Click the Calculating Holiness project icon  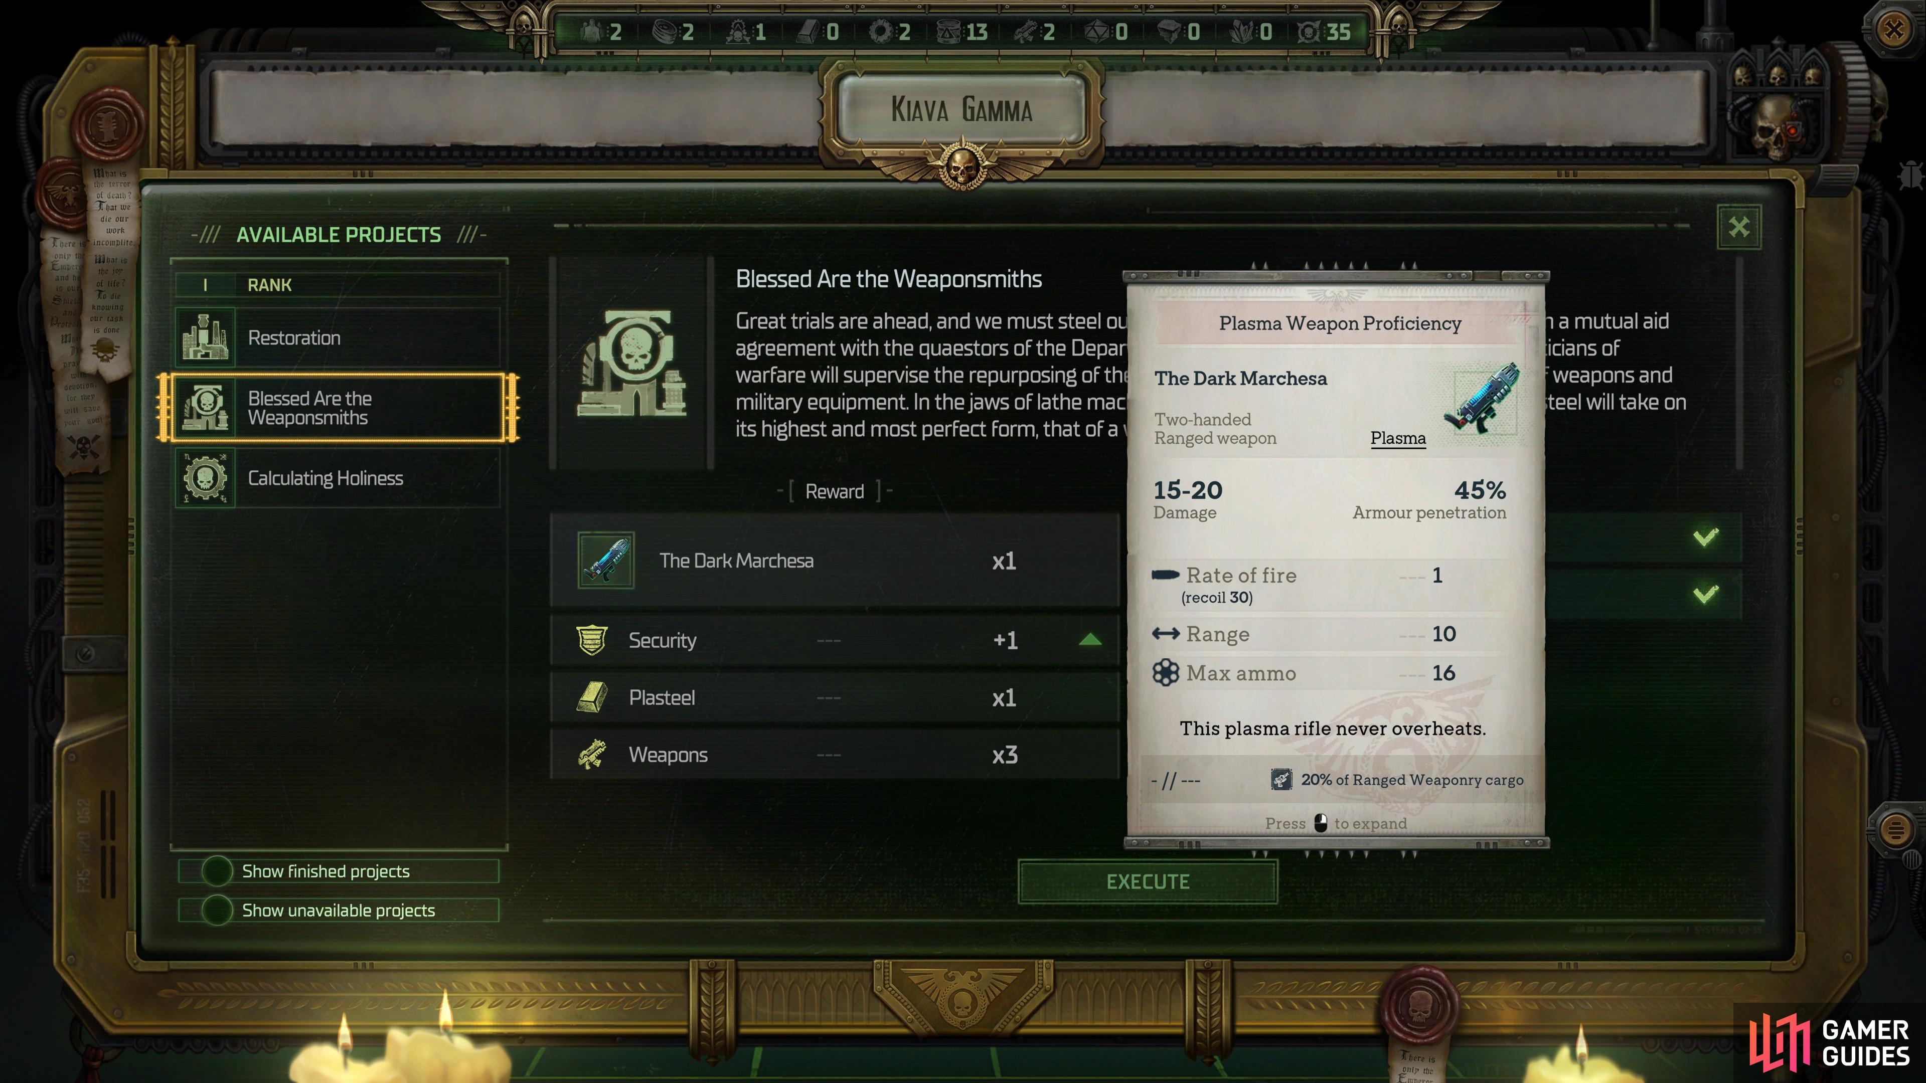[201, 477]
